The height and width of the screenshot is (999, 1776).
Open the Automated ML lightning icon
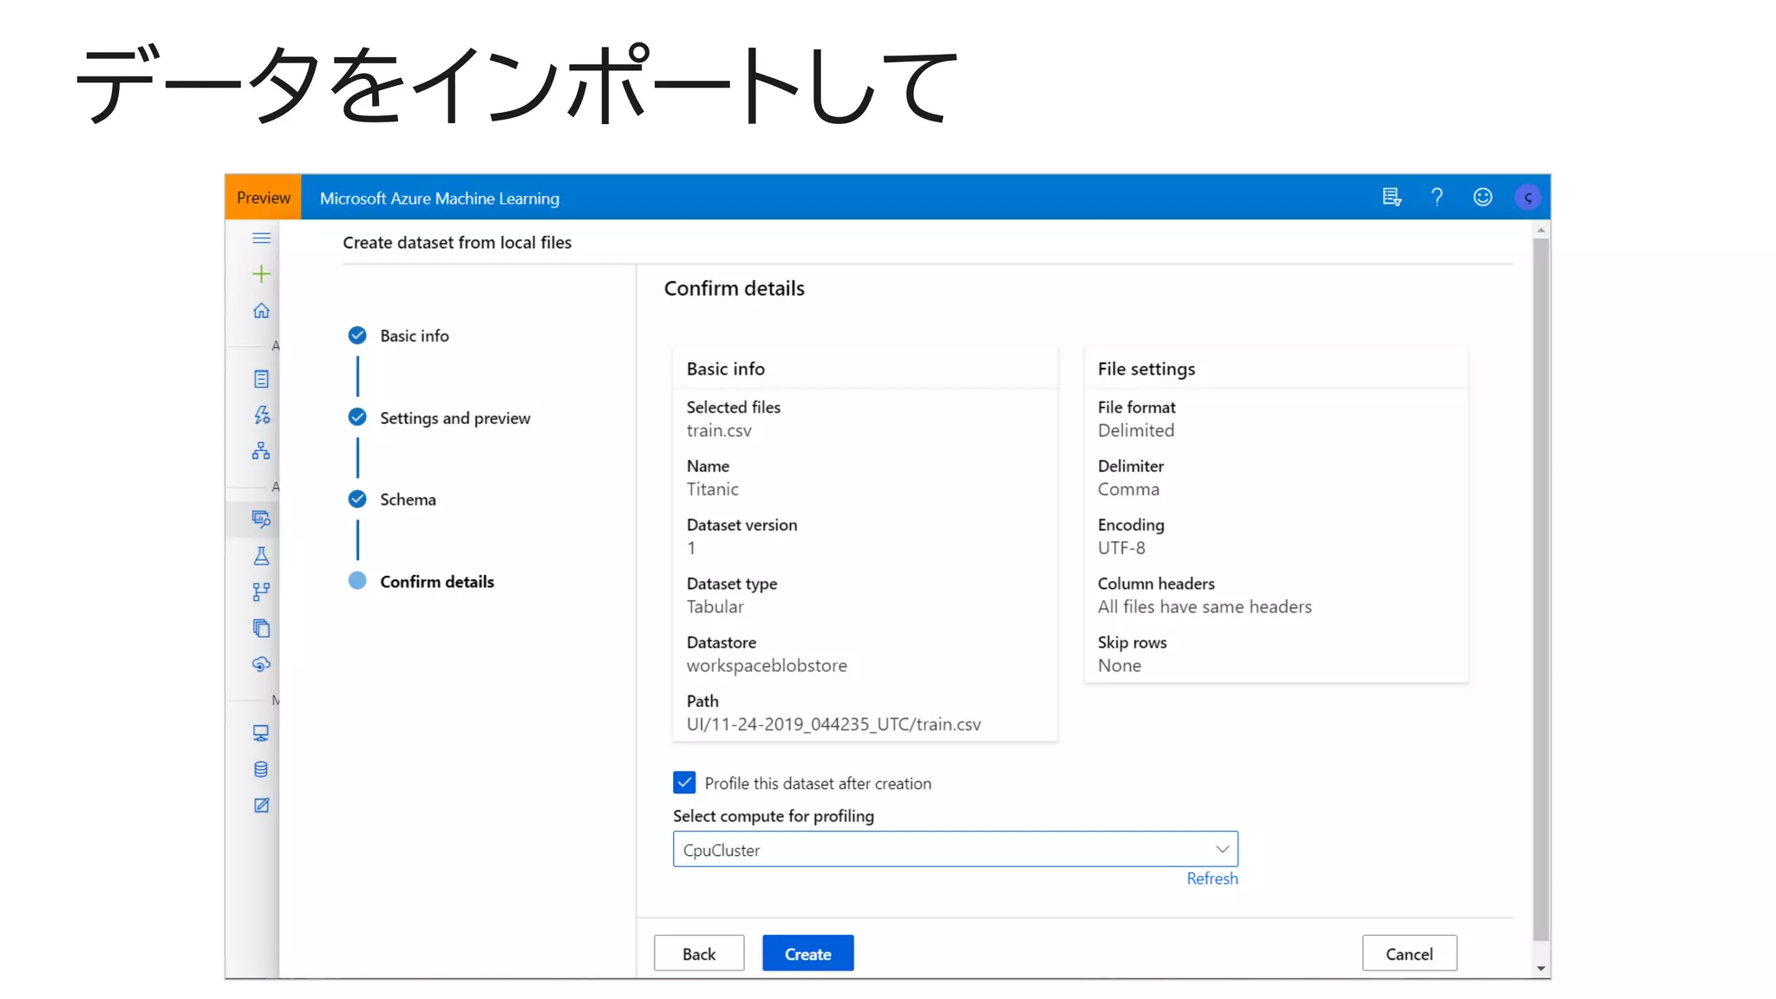coord(261,415)
